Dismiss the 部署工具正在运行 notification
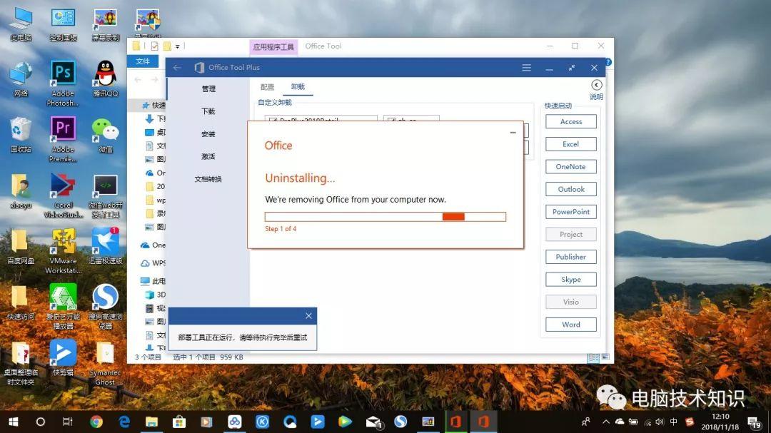 [x=308, y=316]
